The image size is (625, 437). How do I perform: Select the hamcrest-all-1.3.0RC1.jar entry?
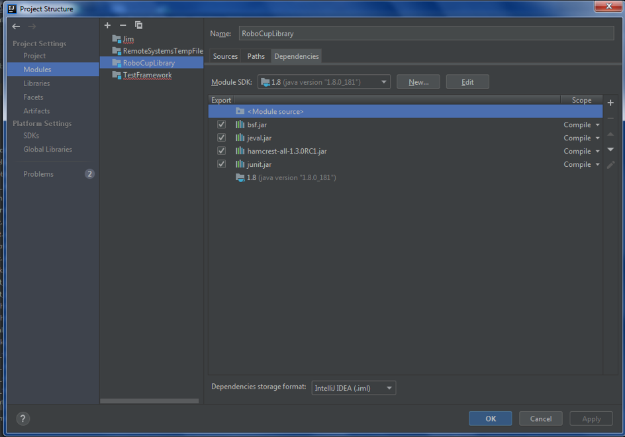pyautogui.click(x=405, y=151)
